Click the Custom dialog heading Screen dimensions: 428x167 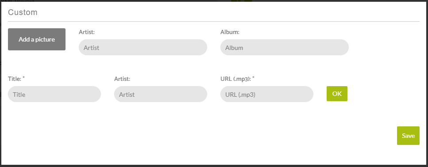(23, 12)
